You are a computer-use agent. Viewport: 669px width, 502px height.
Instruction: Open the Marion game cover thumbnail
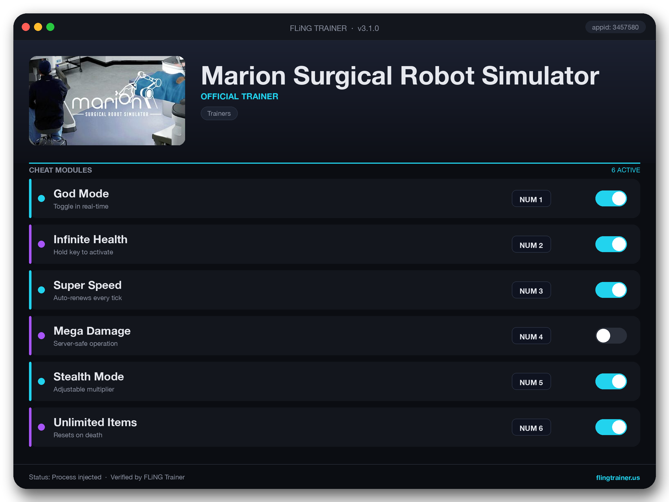pyautogui.click(x=107, y=100)
